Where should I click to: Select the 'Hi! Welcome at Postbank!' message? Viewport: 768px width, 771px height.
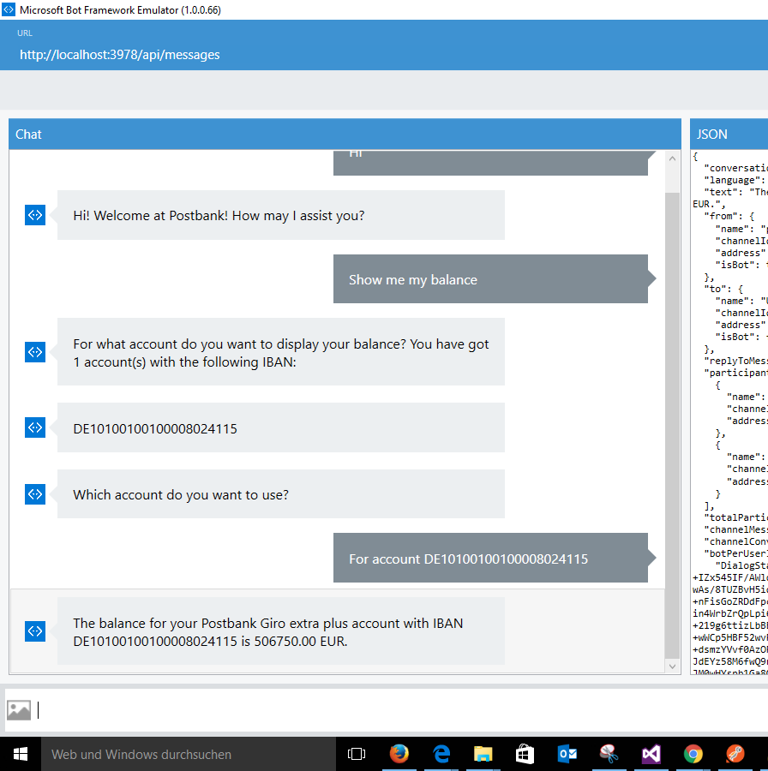(x=281, y=215)
